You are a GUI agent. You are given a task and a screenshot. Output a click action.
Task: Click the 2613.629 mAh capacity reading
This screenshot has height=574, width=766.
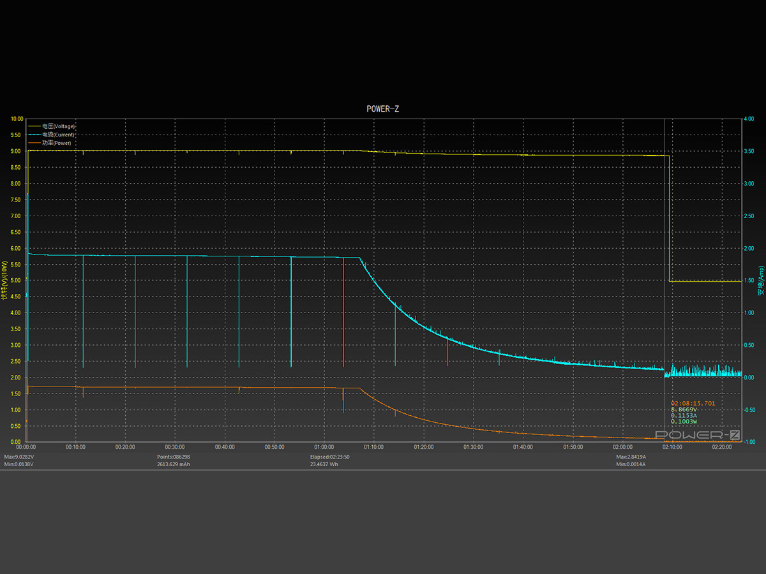tap(174, 464)
